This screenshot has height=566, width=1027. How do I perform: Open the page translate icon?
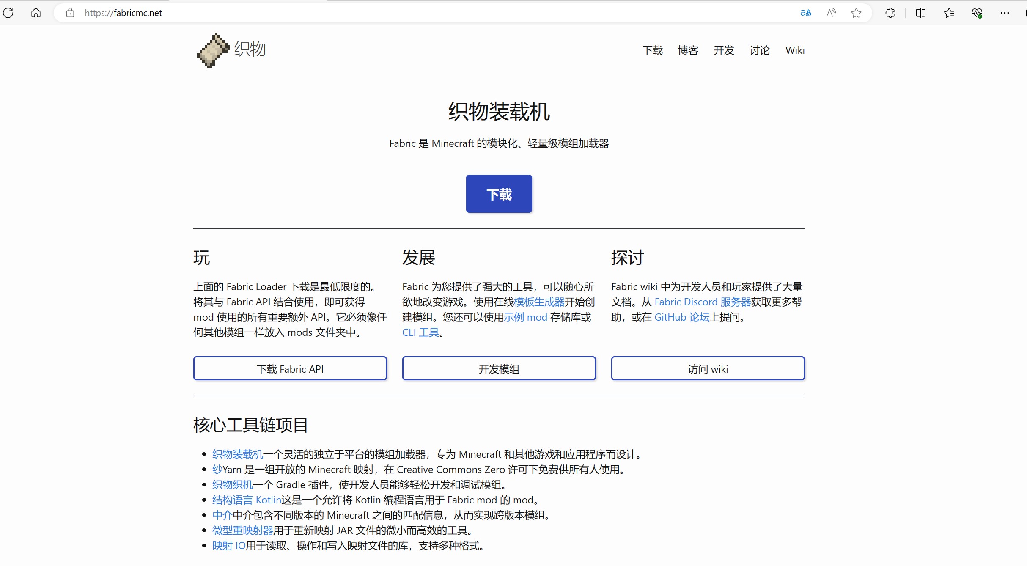click(x=805, y=13)
